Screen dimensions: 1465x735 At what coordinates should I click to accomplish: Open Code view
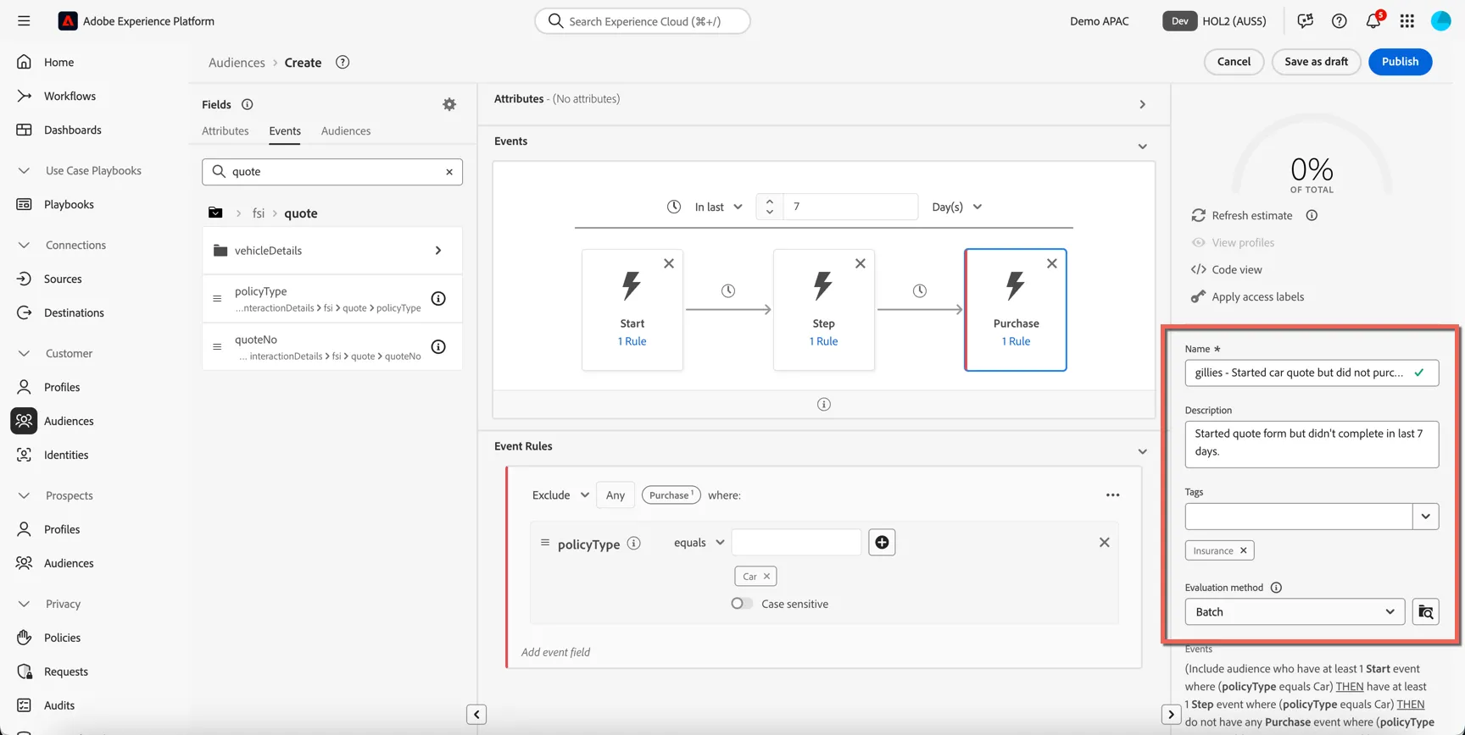pos(1226,269)
